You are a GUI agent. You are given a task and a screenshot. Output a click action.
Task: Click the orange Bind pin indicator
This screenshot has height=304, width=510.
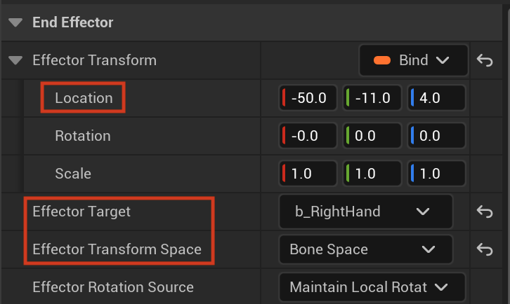click(382, 60)
